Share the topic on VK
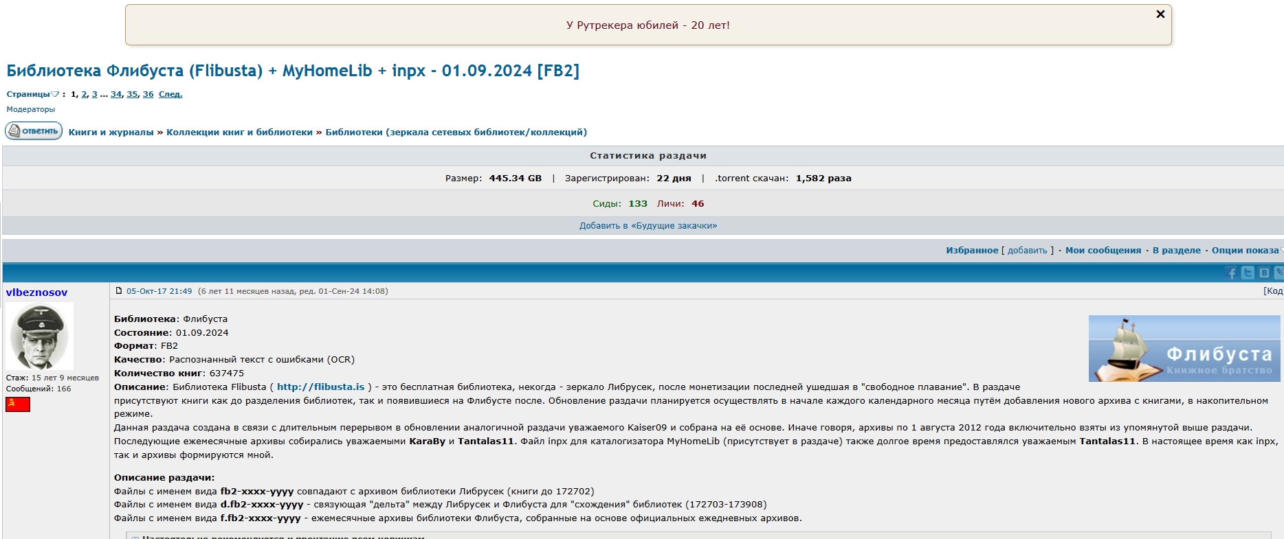 1264,273
